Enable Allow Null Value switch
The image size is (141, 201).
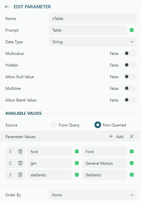[x=130, y=77]
